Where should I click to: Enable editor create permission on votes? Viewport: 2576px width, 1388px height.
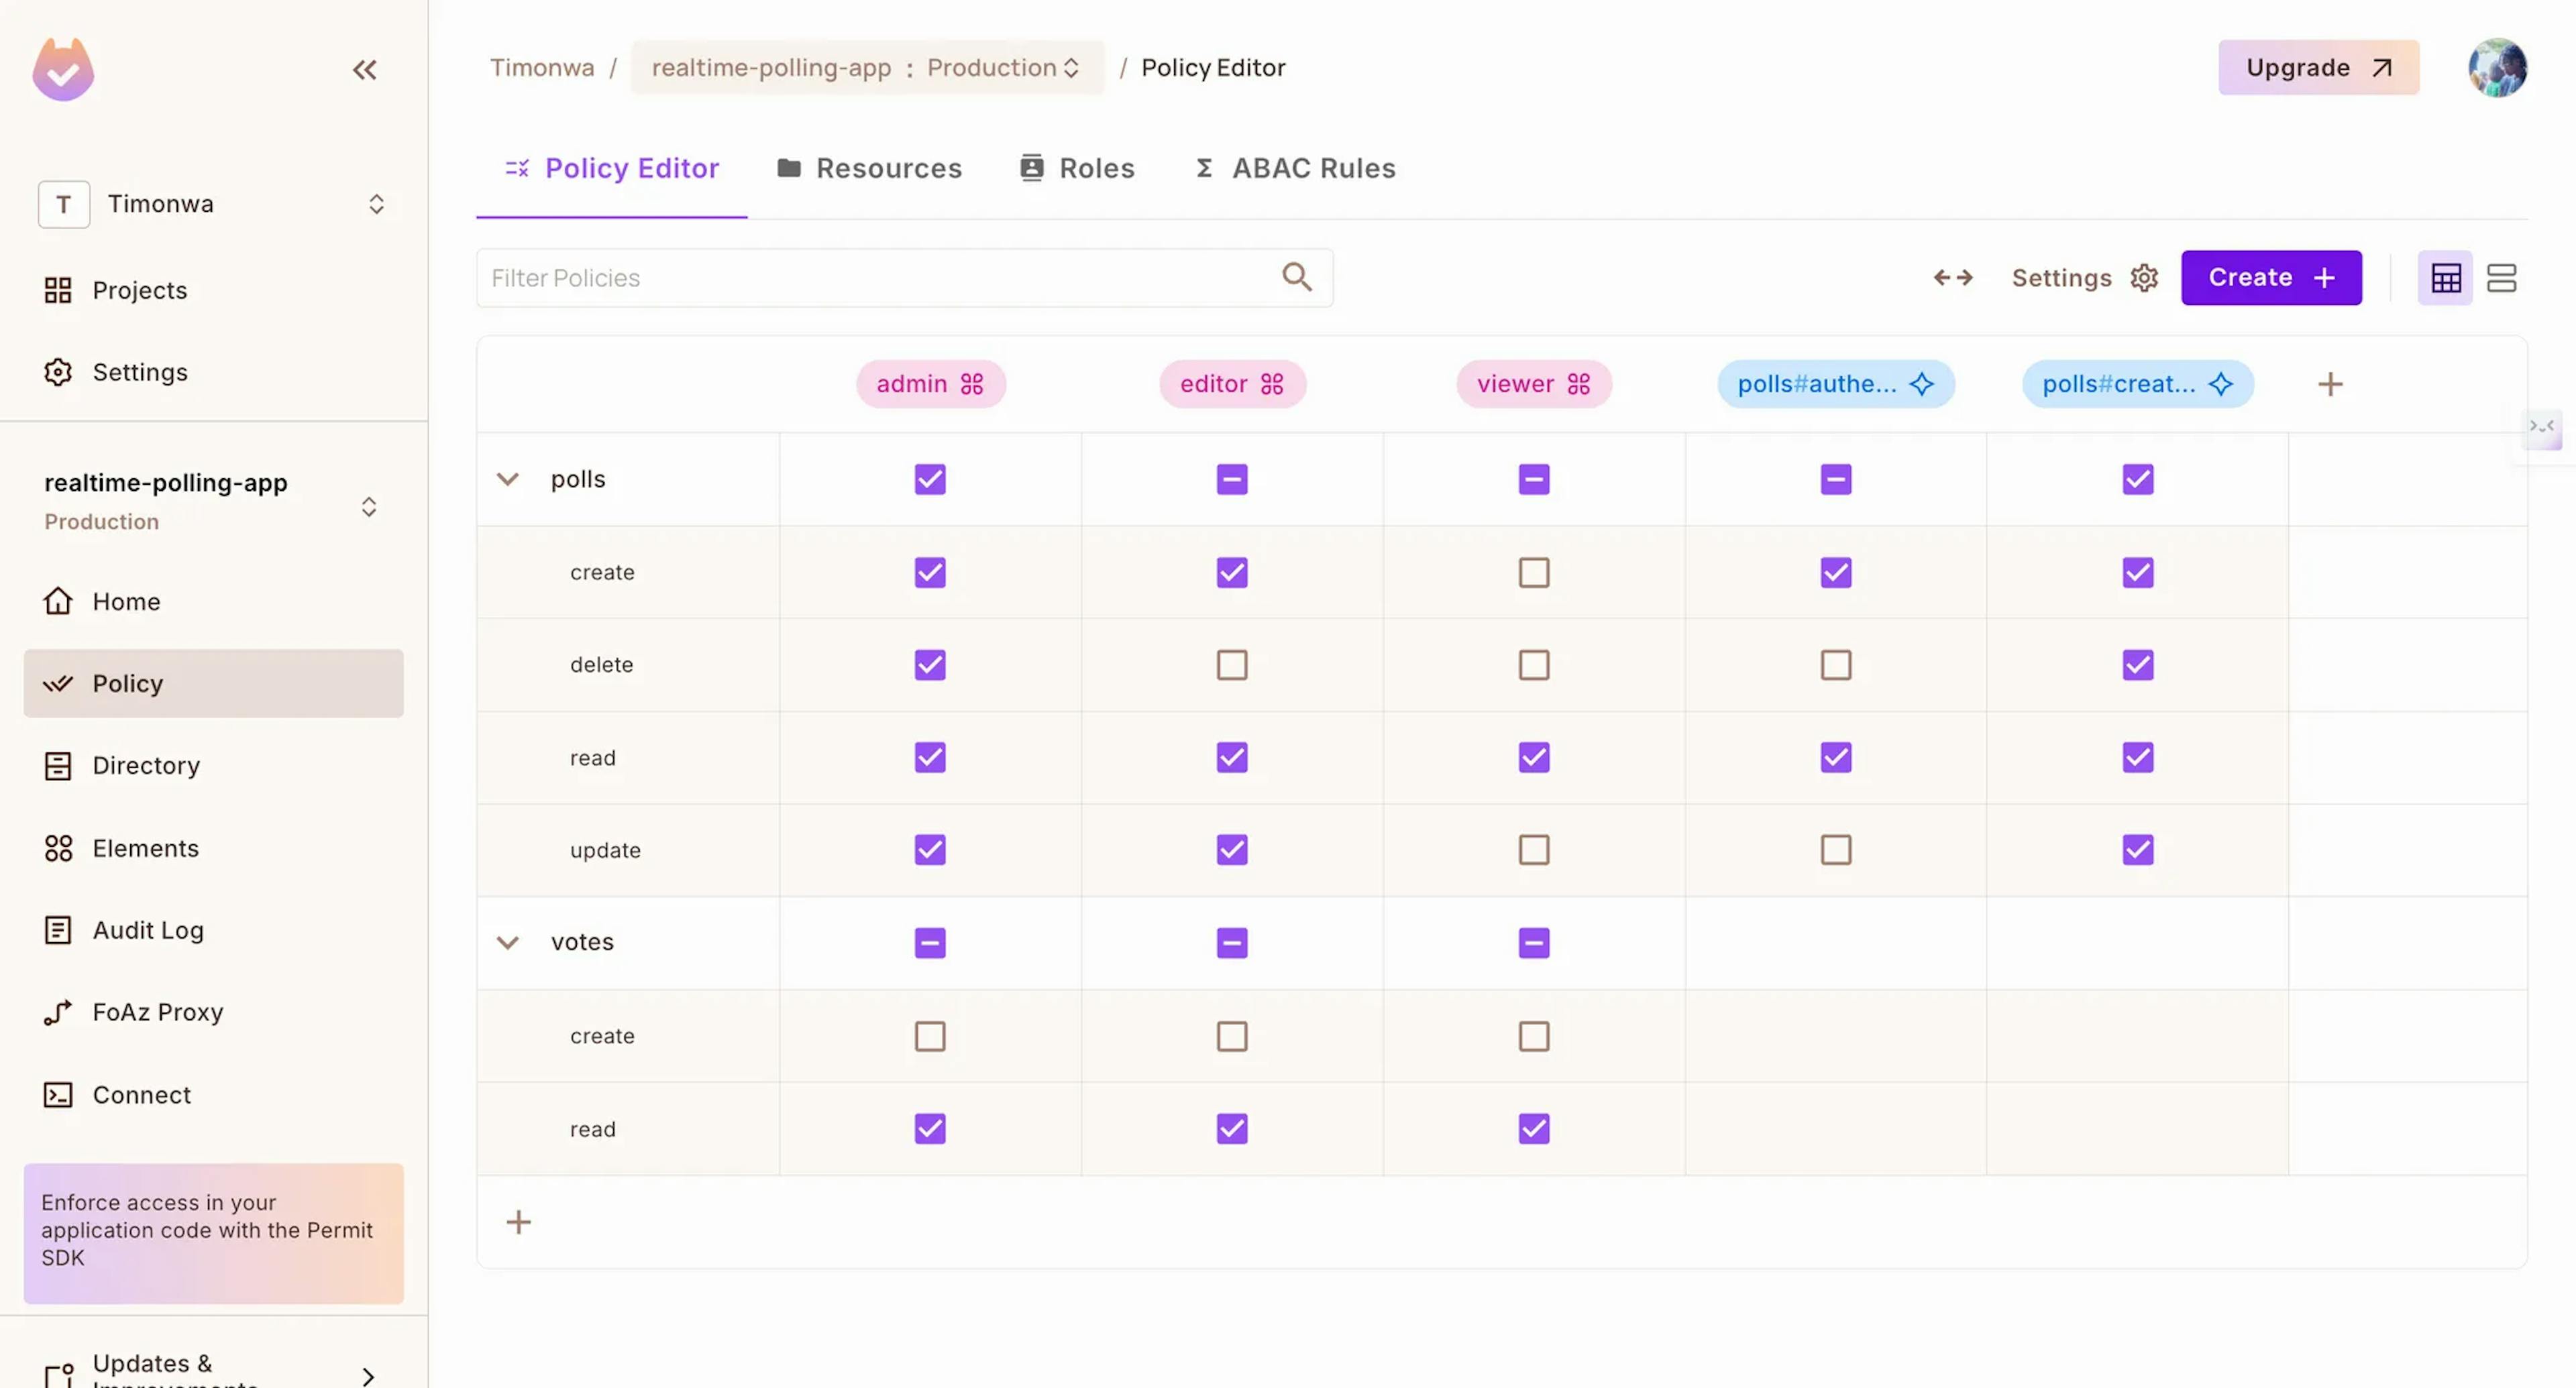point(1231,1036)
